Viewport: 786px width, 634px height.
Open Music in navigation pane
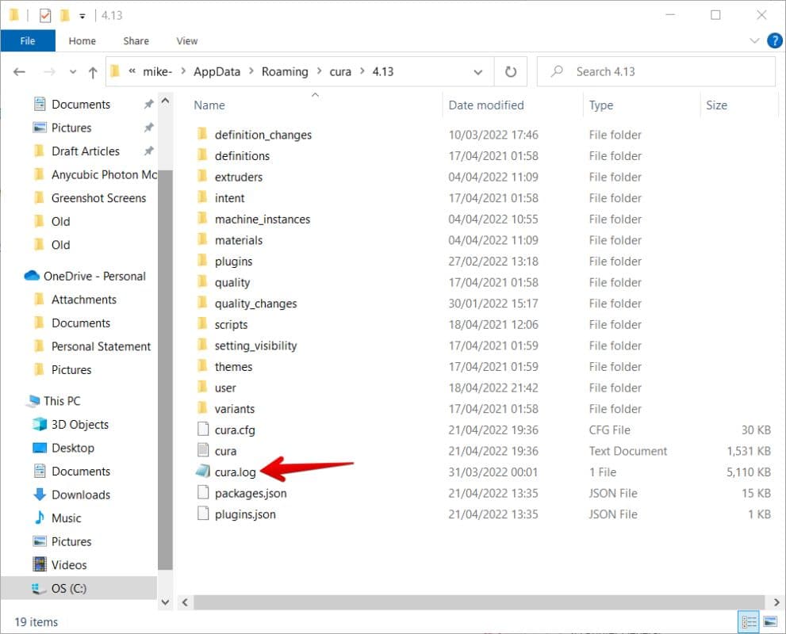(66, 518)
